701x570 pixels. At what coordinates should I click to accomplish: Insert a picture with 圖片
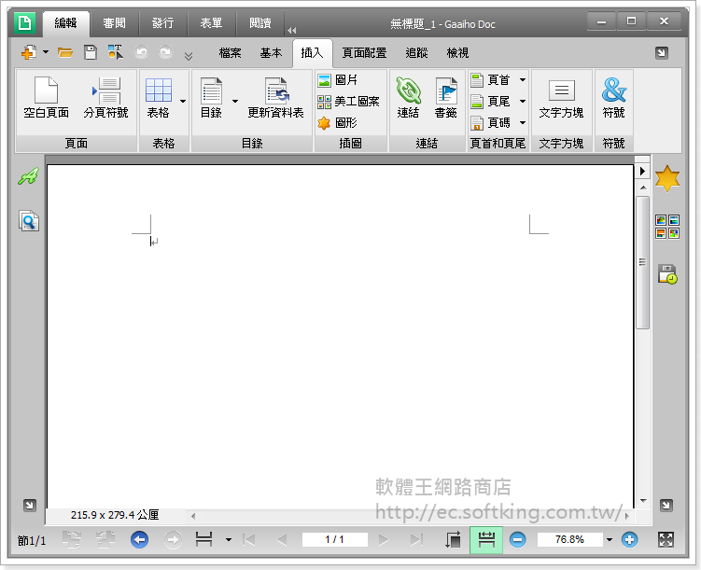(x=337, y=80)
